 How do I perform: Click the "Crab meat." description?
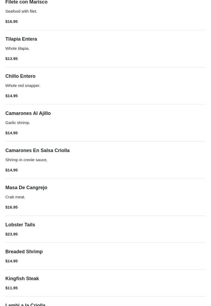pos(15,197)
